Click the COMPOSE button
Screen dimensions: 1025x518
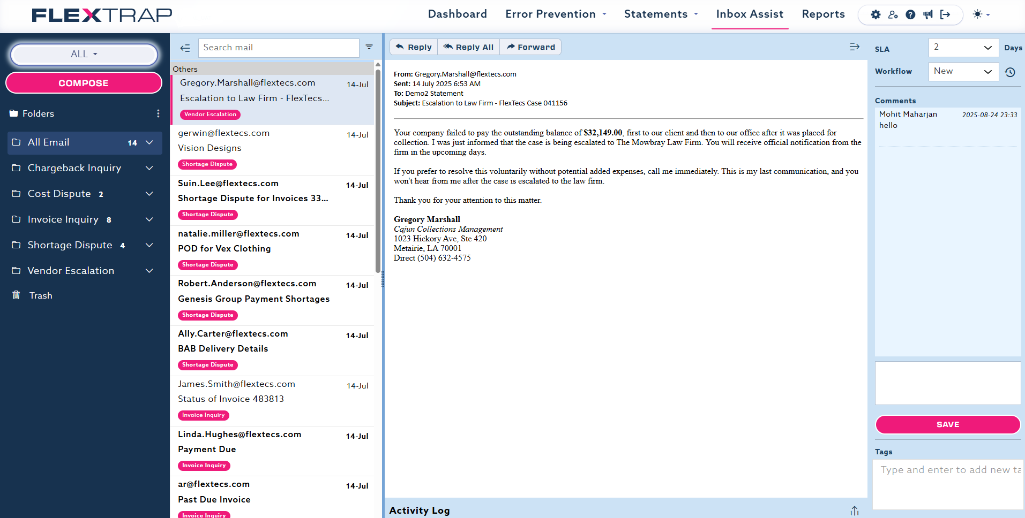pos(84,83)
